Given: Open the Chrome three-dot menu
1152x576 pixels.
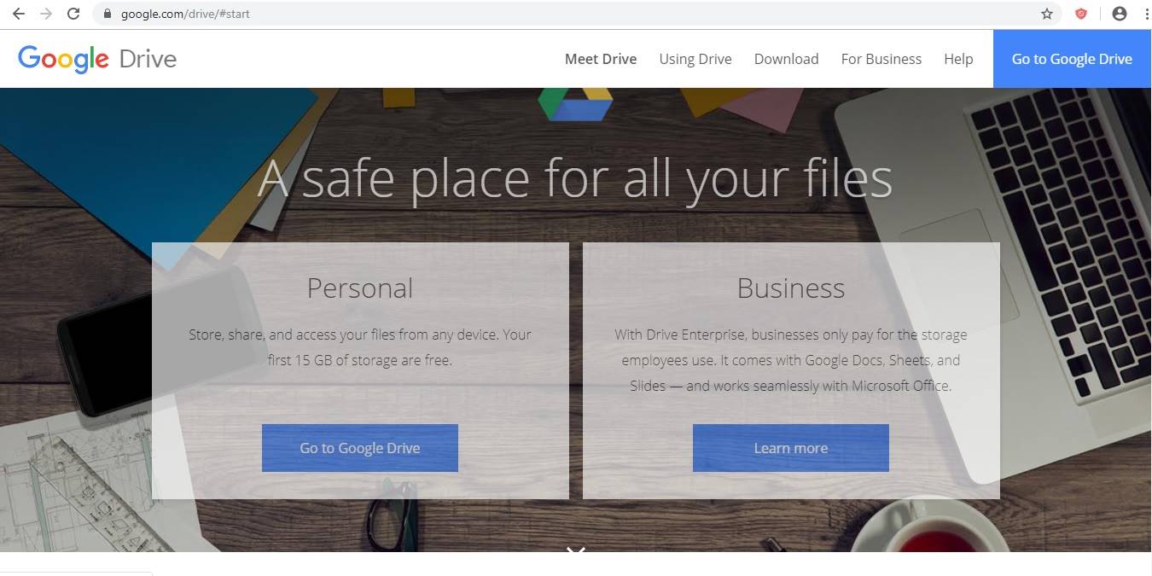Looking at the screenshot, I should [1146, 13].
